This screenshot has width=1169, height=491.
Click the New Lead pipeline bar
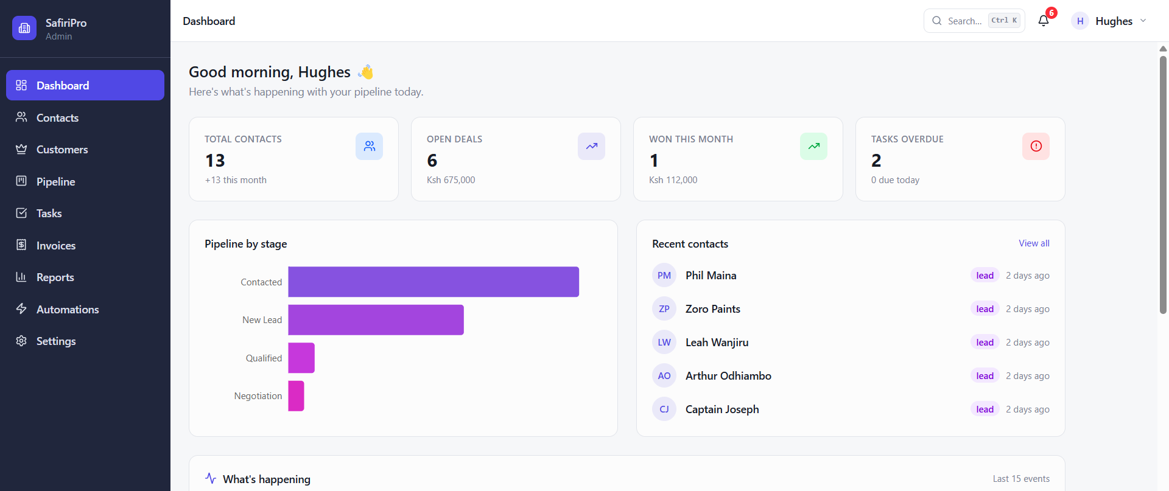pyautogui.click(x=376, y=320)
